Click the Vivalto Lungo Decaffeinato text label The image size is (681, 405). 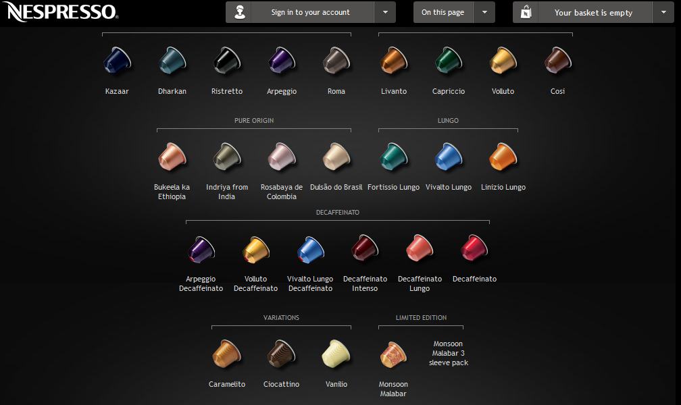point(310,283)
